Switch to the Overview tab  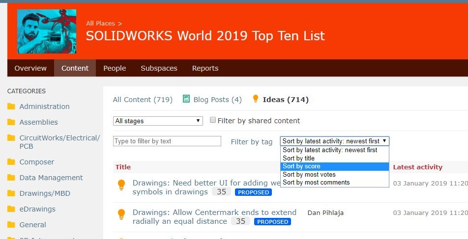click(30, 68)
